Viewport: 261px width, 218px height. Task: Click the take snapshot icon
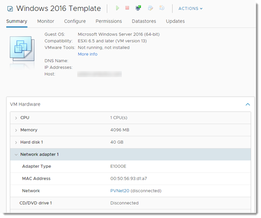point(162,8)
